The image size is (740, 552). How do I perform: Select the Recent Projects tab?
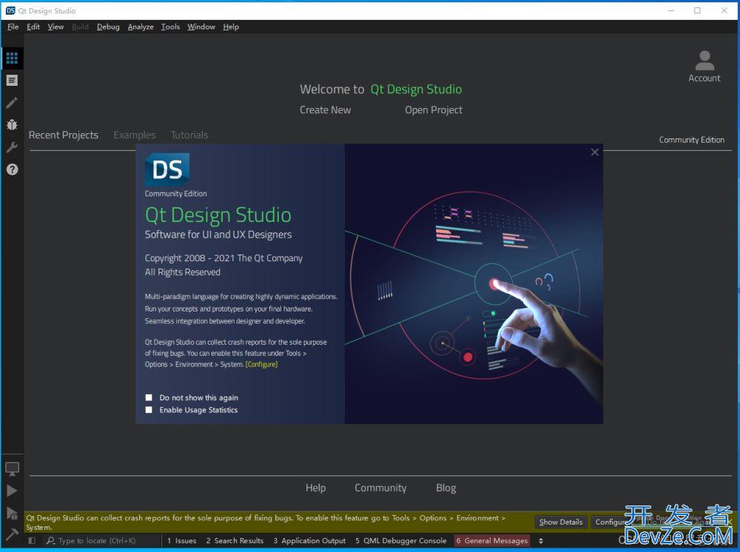[63, 135]
